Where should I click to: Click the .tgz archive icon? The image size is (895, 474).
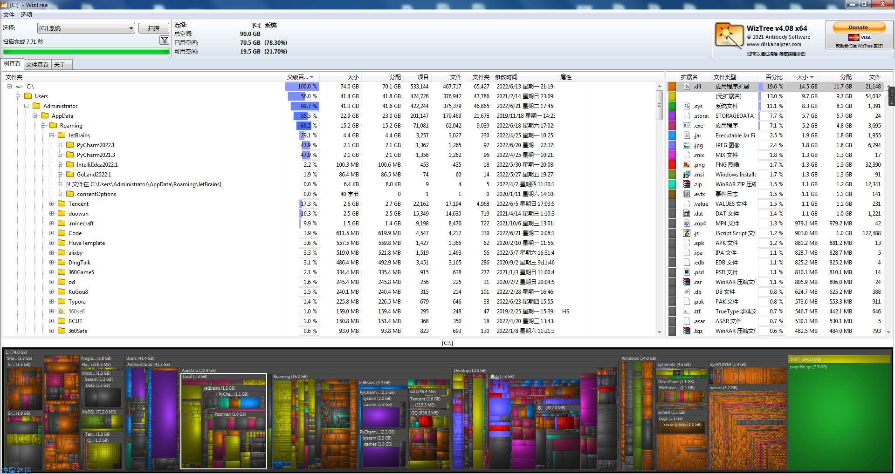click(x=687, y=331)
